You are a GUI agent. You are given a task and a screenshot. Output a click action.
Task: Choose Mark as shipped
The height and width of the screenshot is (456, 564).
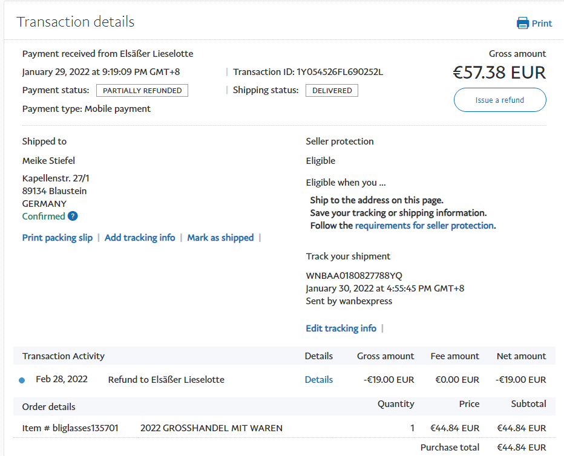click(220, 238)
